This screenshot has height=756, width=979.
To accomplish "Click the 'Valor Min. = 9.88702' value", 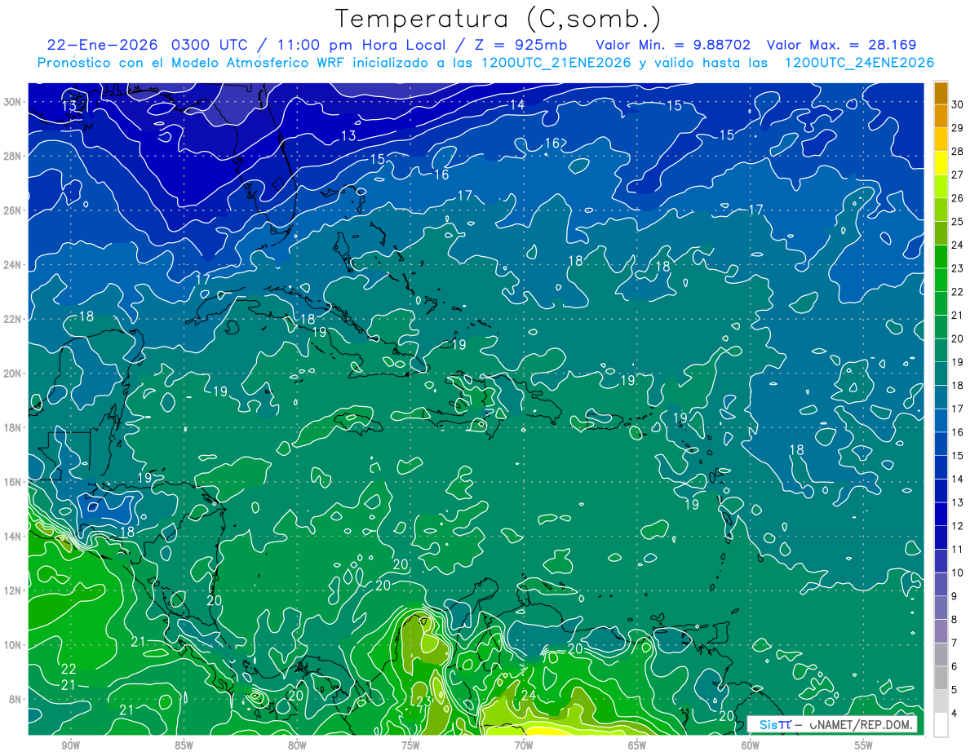I will [673, 45].
